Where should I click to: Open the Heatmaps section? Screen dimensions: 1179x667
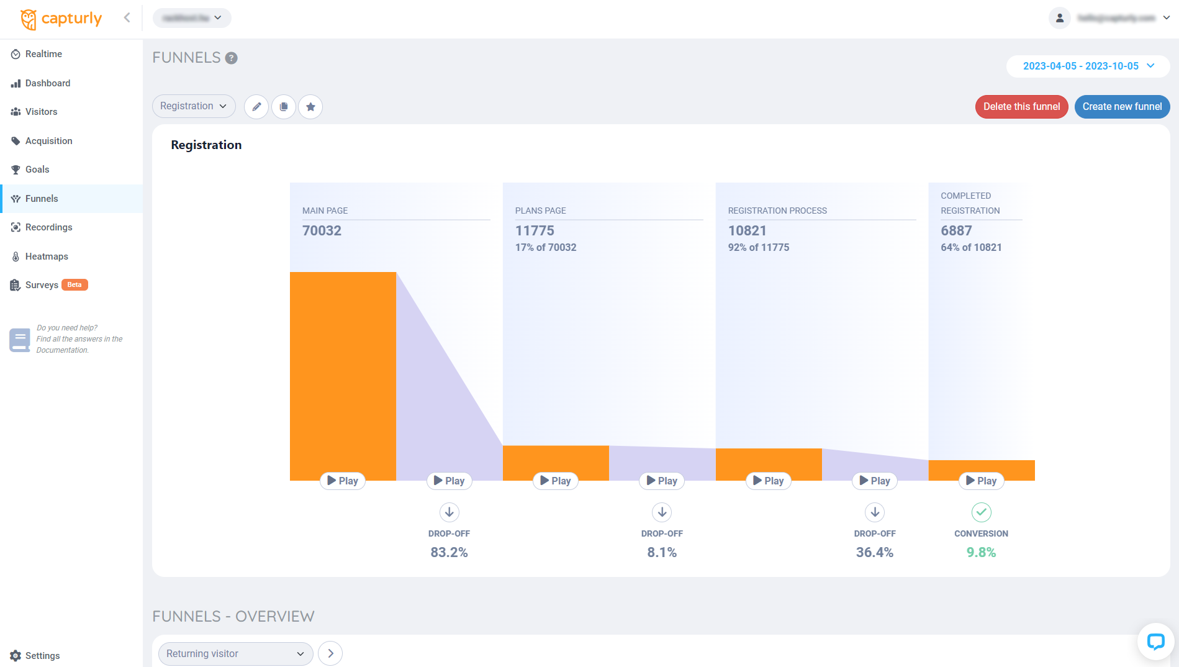click(x=47, y=256)
